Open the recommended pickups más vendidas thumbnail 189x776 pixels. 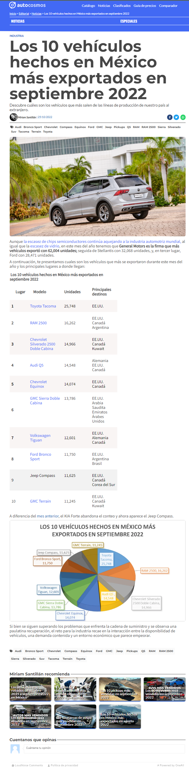(x=120, y=689)
